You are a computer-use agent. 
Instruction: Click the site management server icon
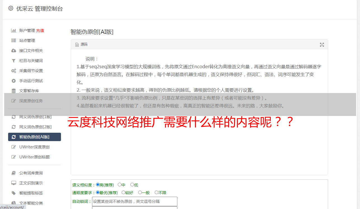(13, 41)
